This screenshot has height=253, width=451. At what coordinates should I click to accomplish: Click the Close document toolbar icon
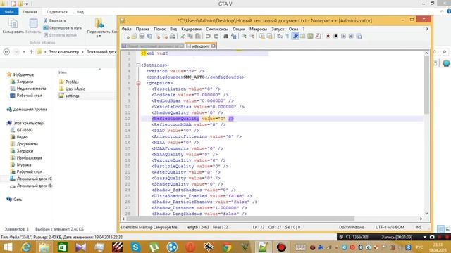157,36
